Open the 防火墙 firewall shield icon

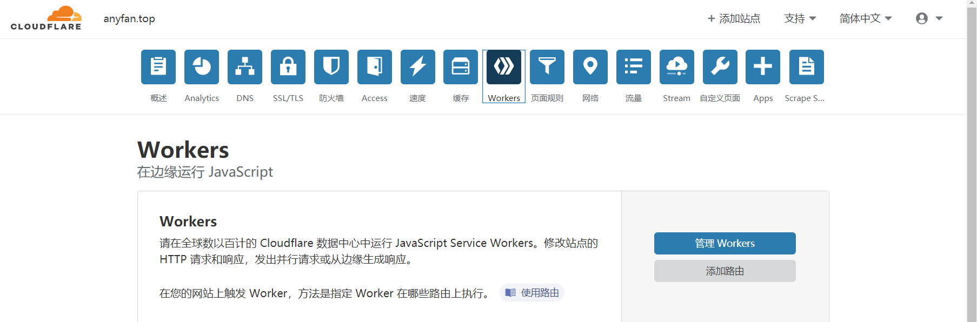point(331,67)
